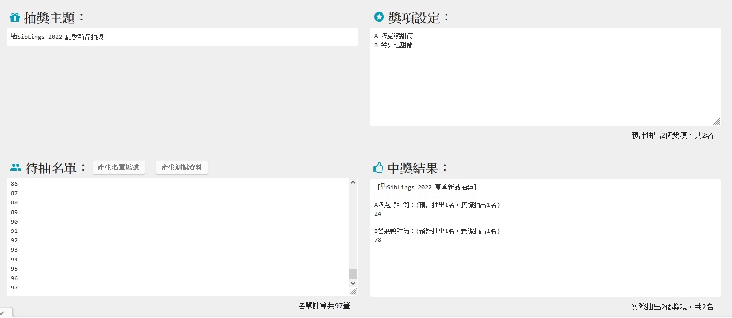Click the prize line B 芒果鴨甜筒 in 獎項設定
The height and width of the screenshot is (318, 732).
(x=393, y=45)
